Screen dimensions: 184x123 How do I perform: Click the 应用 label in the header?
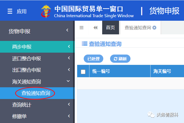(21, 11)
